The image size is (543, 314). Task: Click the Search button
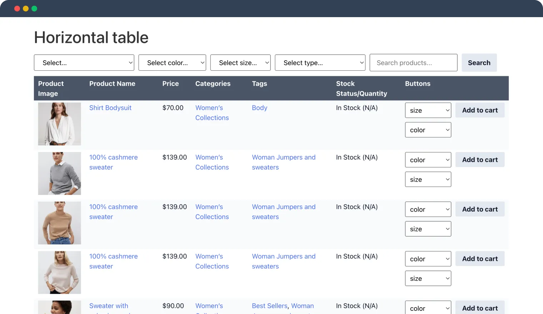coord(479,63)
